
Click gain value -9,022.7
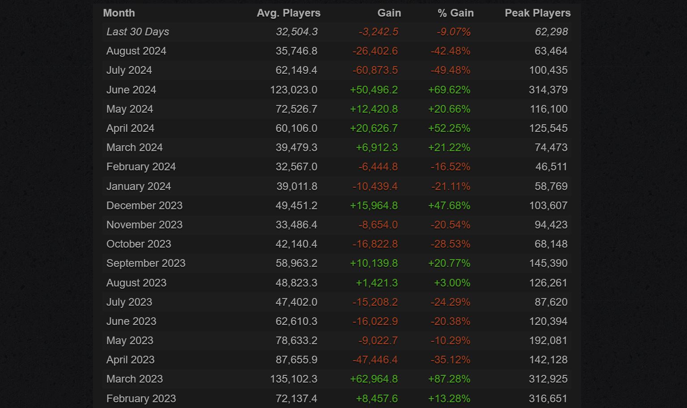(x=378, y=341)
